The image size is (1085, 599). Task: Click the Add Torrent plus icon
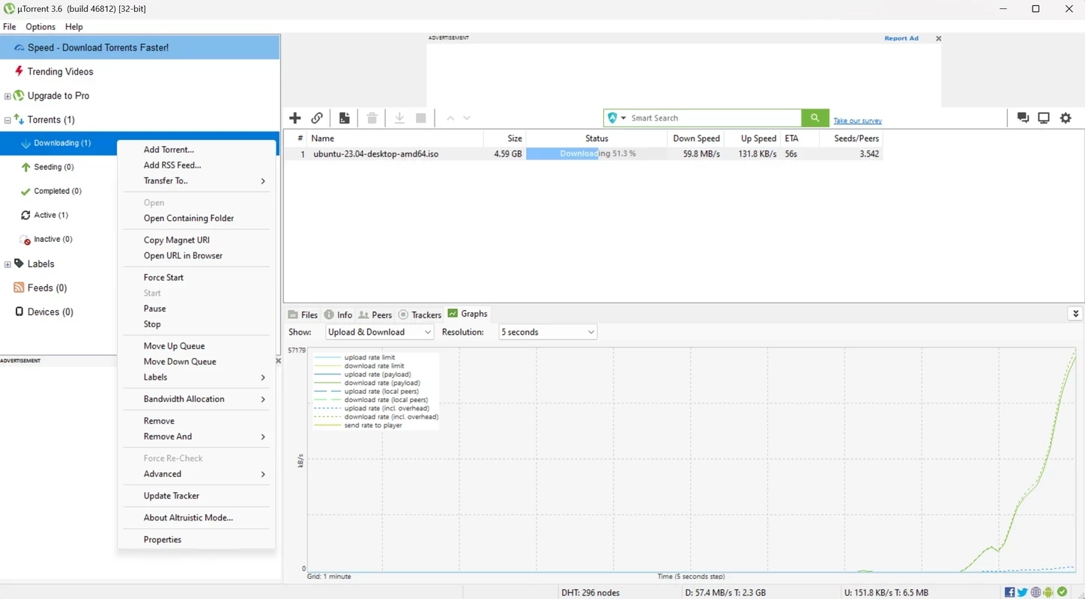295,118
